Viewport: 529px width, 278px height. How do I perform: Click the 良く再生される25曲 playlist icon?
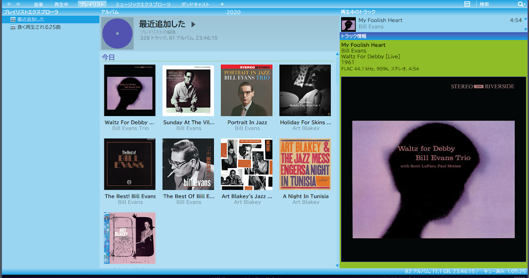tap(13, 27)
